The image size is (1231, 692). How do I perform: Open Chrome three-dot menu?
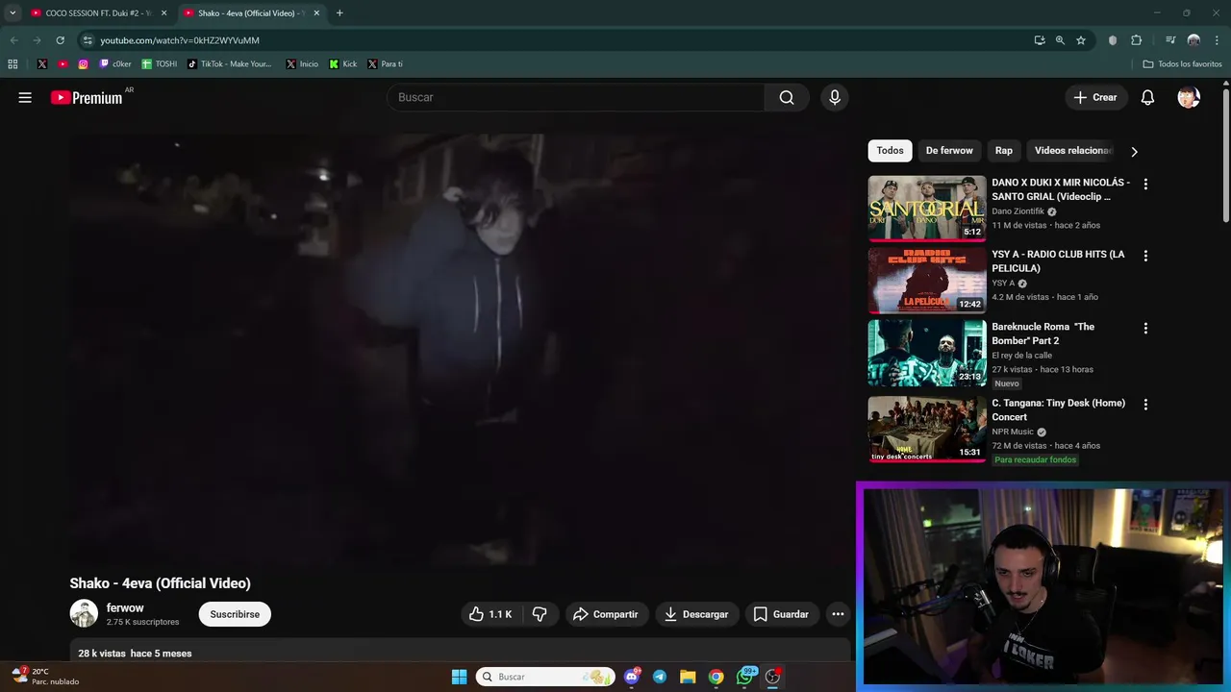1217,40
